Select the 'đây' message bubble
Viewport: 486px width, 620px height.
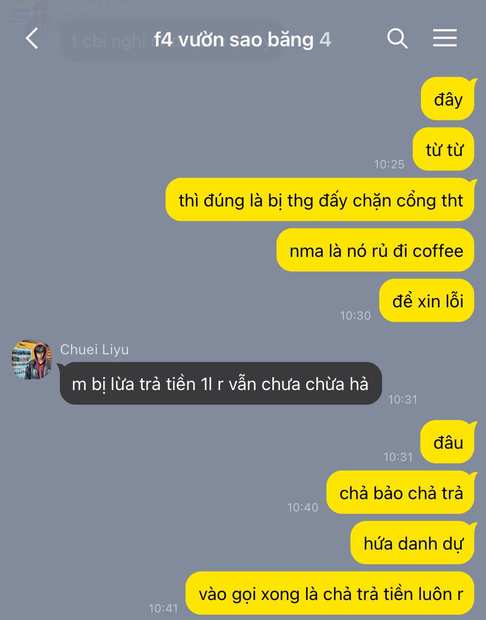tap(448, 99)
